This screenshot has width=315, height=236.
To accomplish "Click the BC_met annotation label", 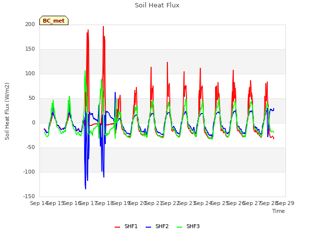I will click(54, 21).
